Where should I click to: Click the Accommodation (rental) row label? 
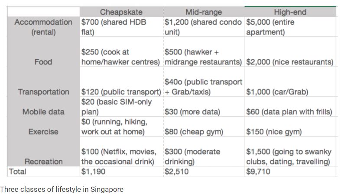(43, 27)
